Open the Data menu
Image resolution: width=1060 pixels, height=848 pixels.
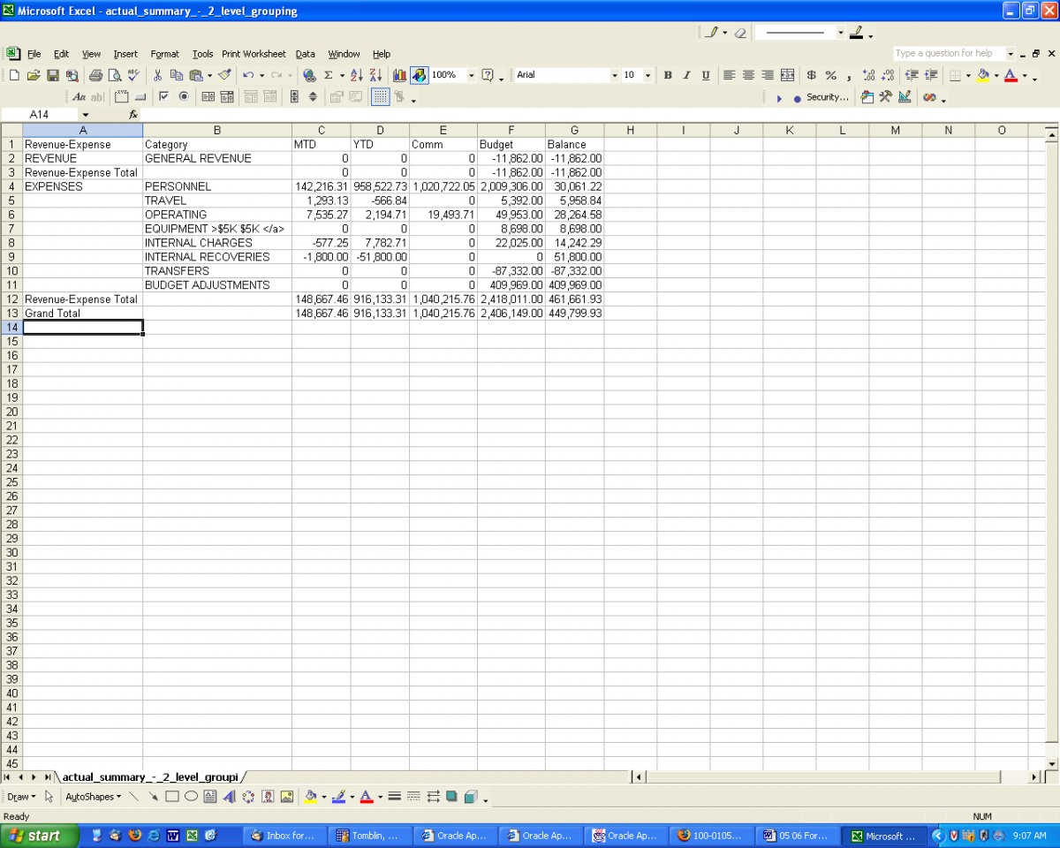pyautogui.click(x=305, y=54)
